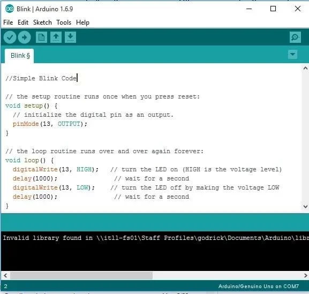The width and height of the screenshot is (309, 294).
Task: Click the line number 2 in status bar
Action: click(x=5, y=287)
